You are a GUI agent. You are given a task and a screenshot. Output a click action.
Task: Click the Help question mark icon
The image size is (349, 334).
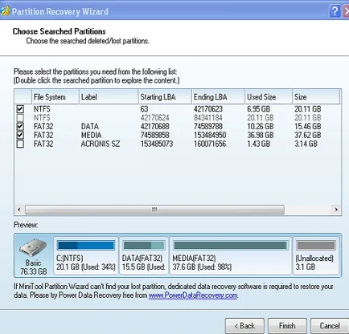point(335,11)
